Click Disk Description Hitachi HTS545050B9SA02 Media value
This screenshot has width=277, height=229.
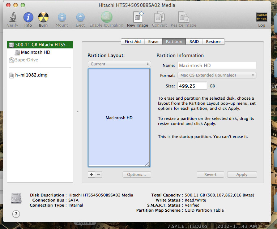pos(101,195)
